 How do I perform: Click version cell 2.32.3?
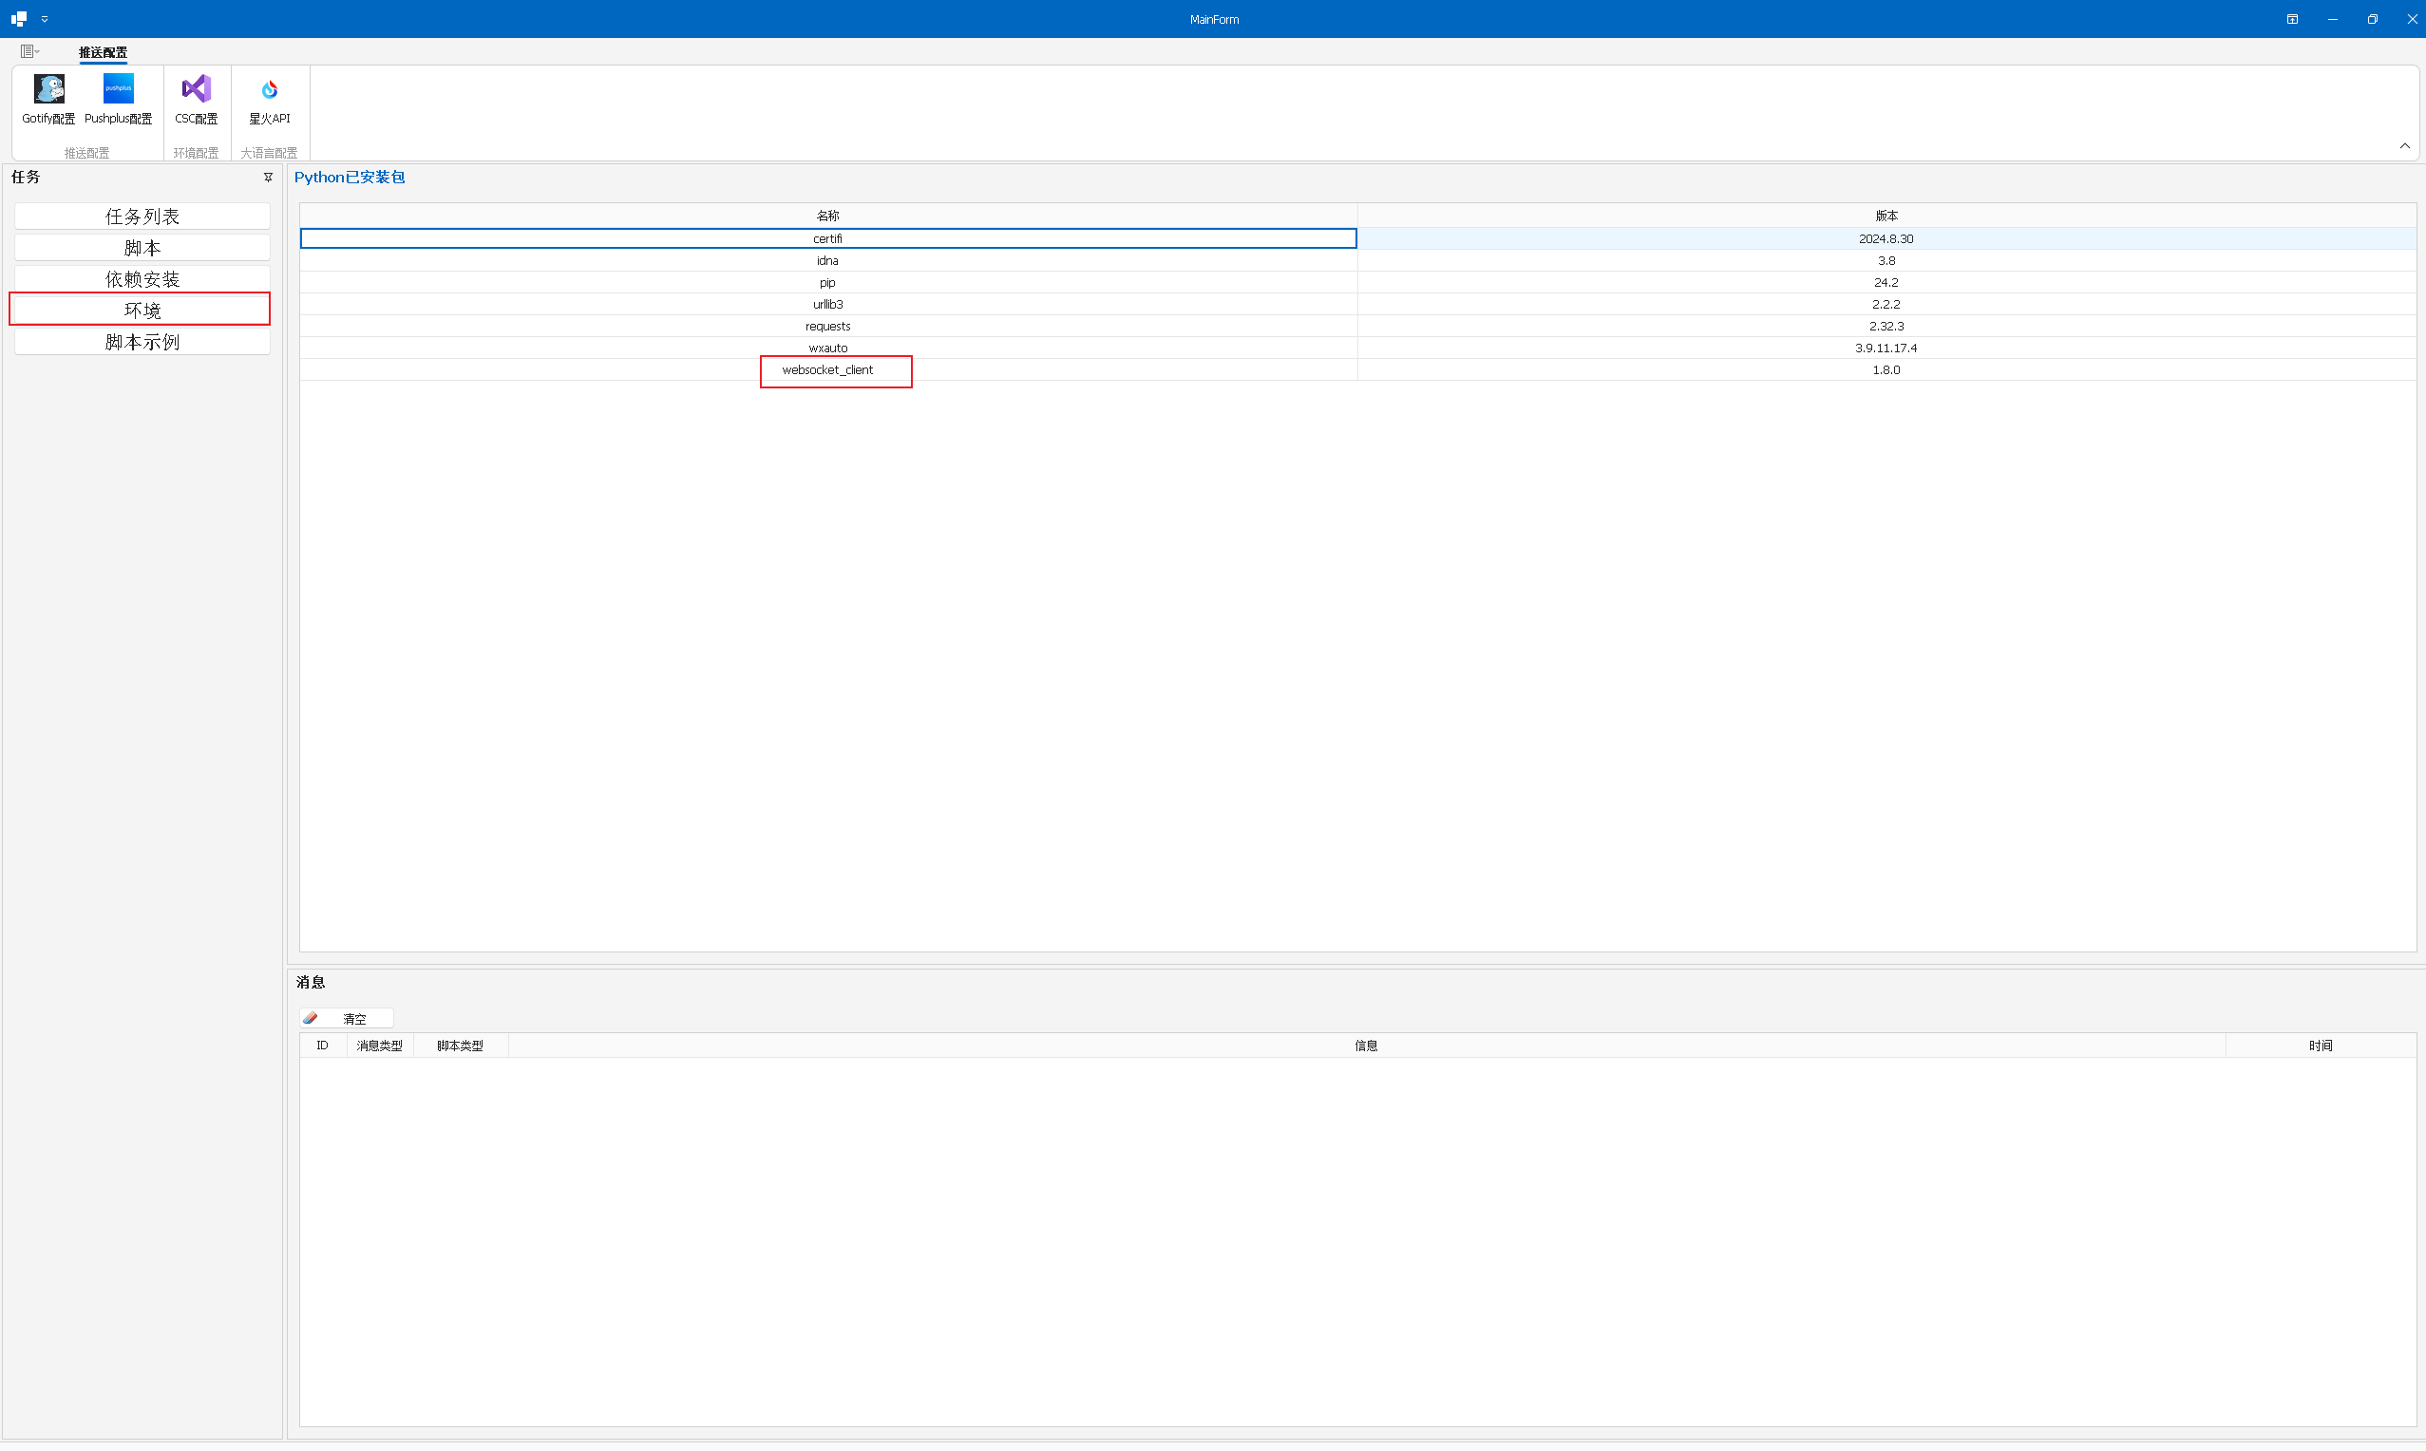coord(1886,326)
